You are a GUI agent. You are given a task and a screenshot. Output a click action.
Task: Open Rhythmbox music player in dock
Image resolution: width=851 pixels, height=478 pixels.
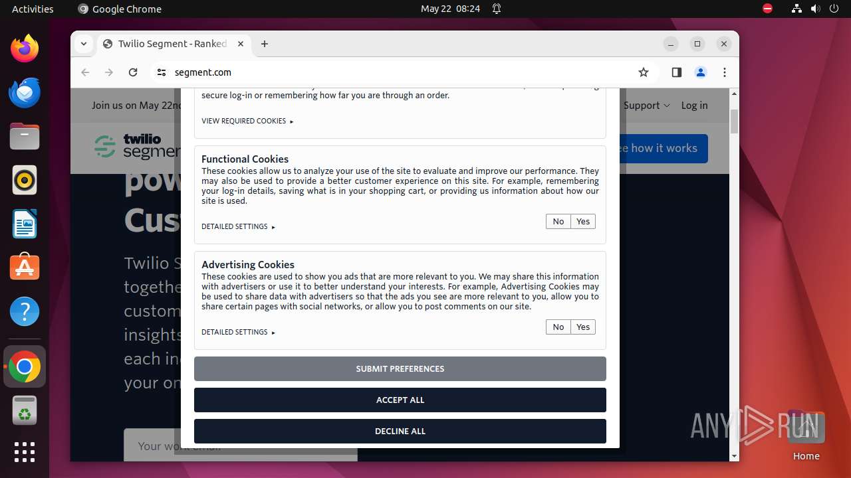25,180
